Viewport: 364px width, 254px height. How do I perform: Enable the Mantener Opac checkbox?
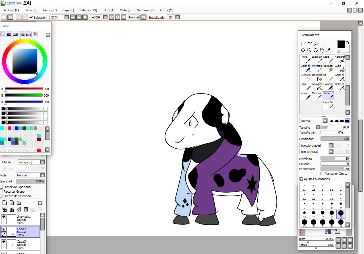[322, 173]
